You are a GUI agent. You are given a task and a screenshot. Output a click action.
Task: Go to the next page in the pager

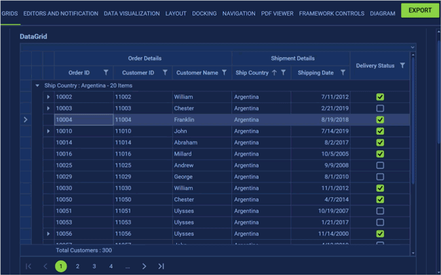tap(145, 266)
